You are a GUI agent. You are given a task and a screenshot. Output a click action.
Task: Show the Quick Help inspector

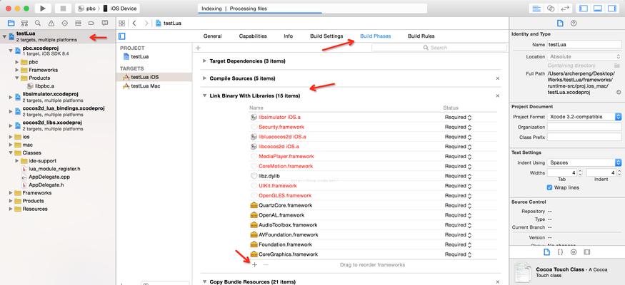click(573, 23)
